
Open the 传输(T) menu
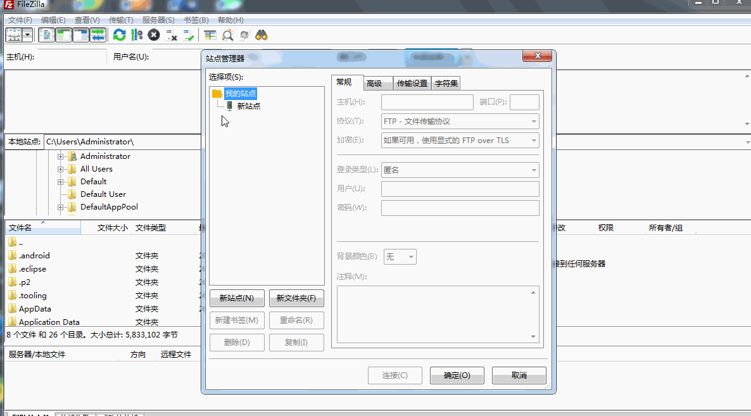click(x=121, y=20)
